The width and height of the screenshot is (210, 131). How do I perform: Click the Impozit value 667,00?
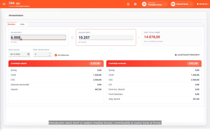tap(98, 89)
